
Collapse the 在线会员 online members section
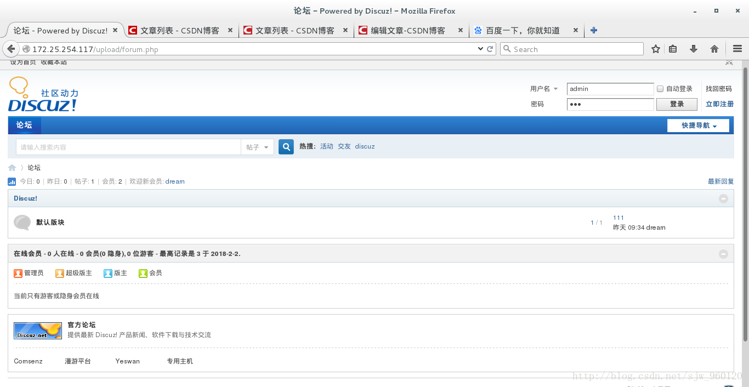pos(723,254)
